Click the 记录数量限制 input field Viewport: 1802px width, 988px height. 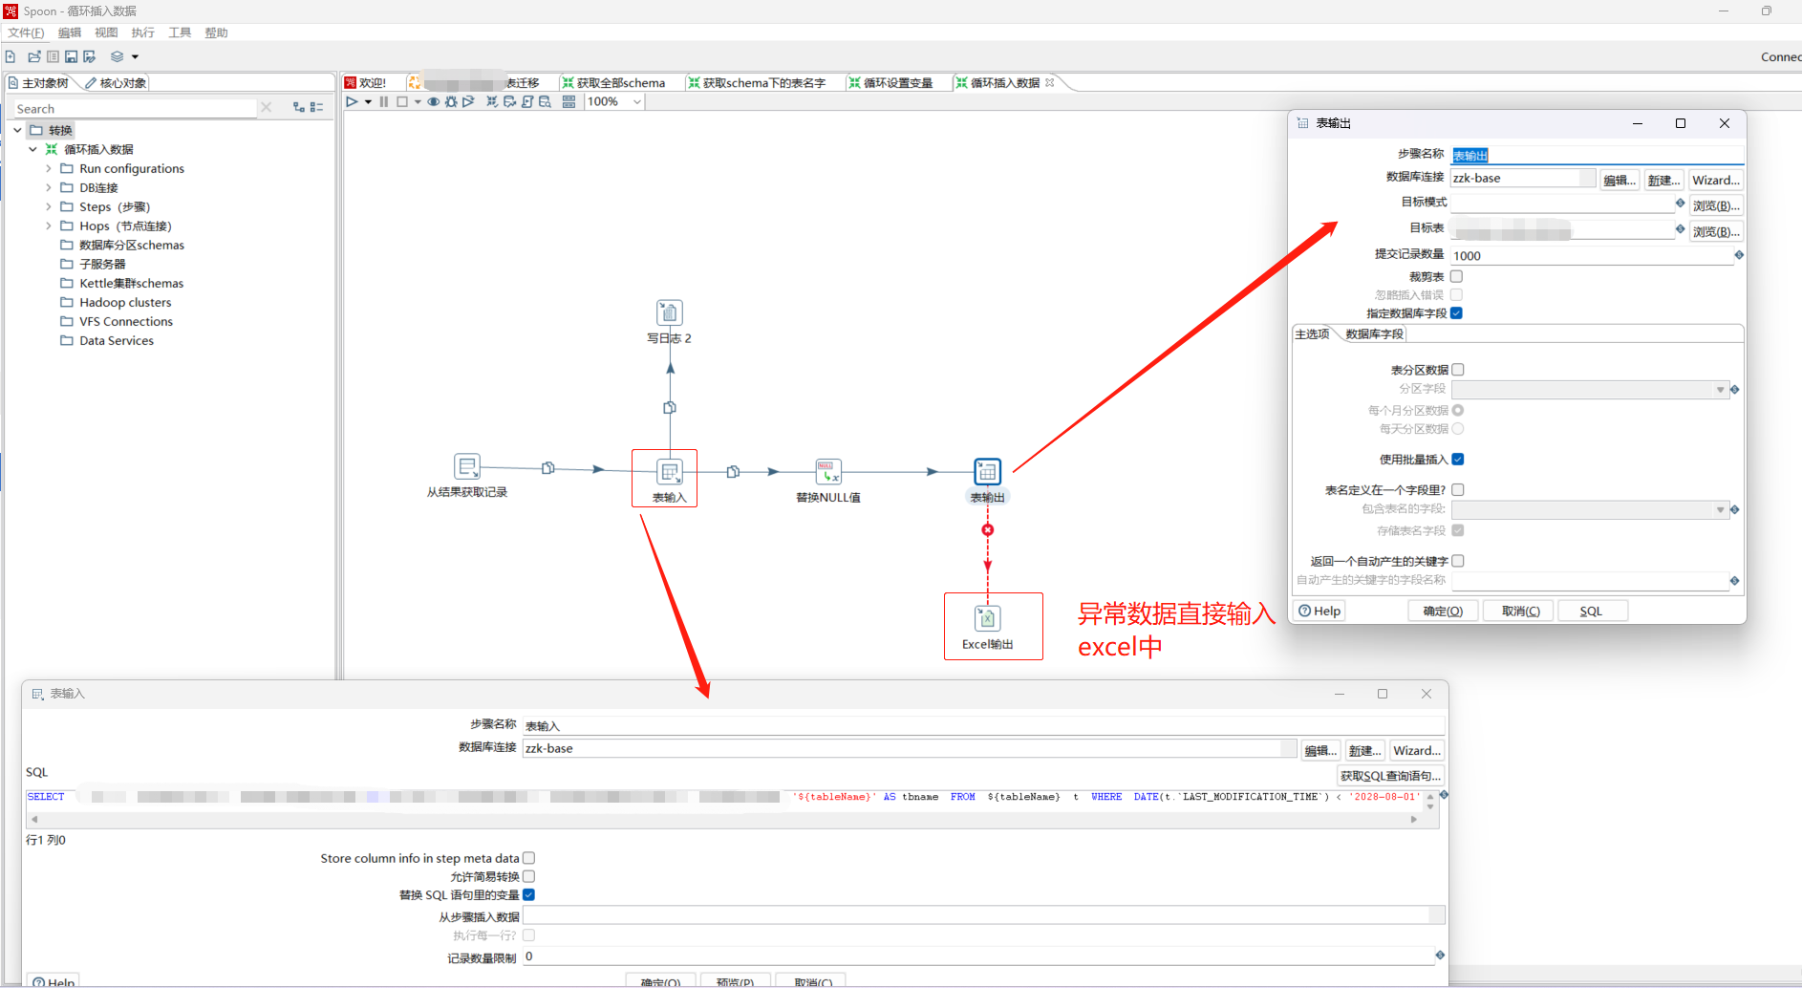(979, 956)
